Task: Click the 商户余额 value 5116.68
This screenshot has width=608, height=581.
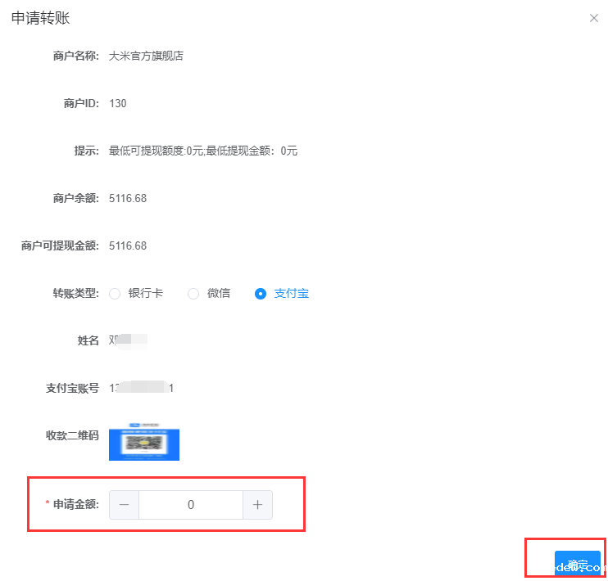Action: (128, 198)
